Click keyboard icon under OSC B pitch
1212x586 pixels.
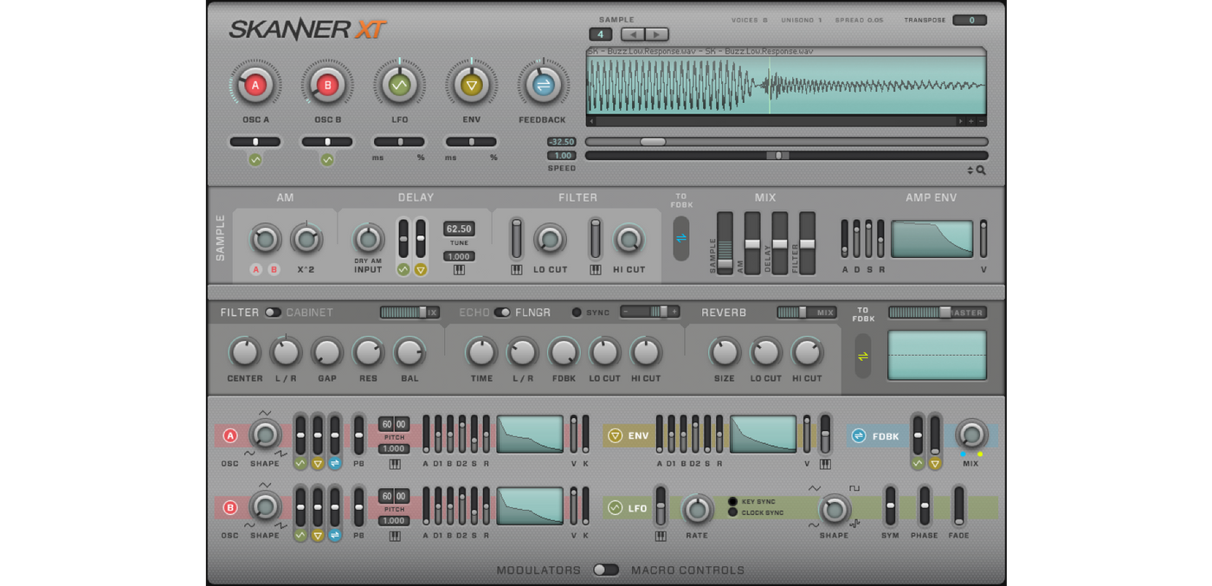pyautogui.click(x=395, y=536)
